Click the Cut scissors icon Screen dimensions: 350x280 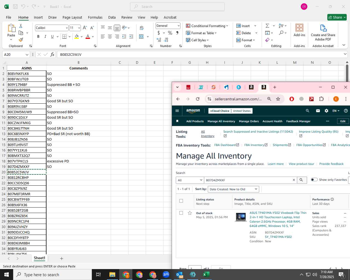(21, 26)
